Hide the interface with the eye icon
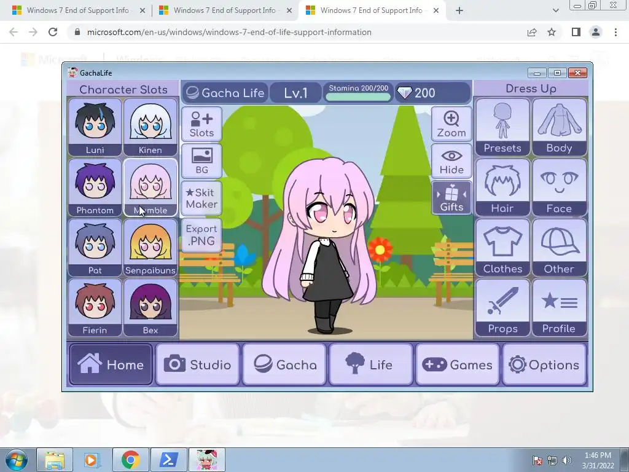Image resolution: width=629 pixels, height=472 pixels. (x=451, y=161)
